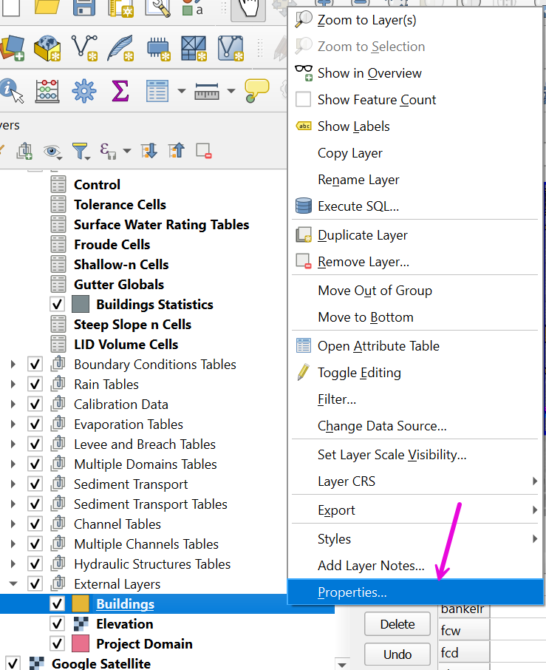The height and width of the screenshot is (670, 546).
Task: Select the New Shapefile Layer icon
Action: pos(85,48)
